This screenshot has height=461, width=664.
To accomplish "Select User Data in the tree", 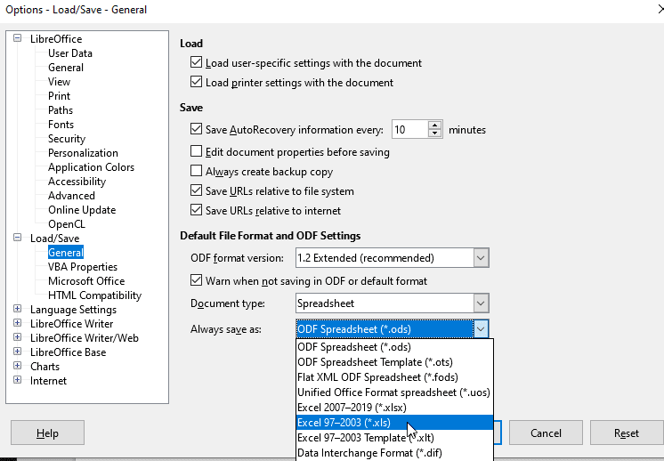I will (x=70, y=53).
